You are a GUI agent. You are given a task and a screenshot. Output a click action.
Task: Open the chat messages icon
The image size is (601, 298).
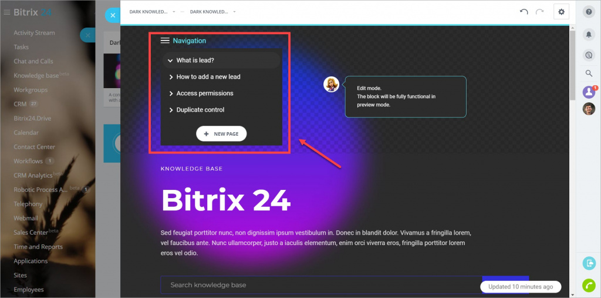pyautogui.click(x=589, y=55)
